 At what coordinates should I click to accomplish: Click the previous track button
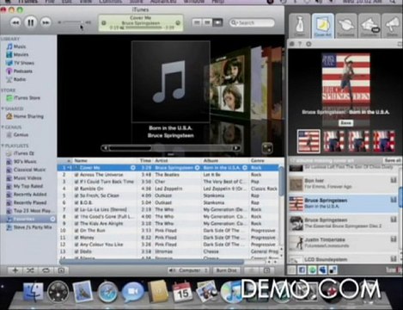pyautogui.click(x=15, y=22)
